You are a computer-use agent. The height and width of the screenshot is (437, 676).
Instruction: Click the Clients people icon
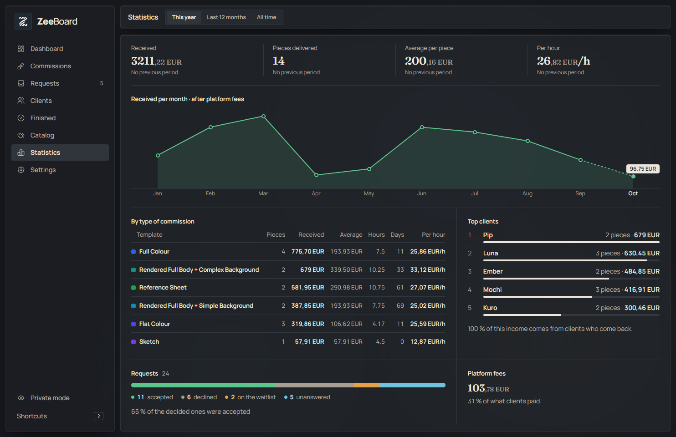[21, 101]
